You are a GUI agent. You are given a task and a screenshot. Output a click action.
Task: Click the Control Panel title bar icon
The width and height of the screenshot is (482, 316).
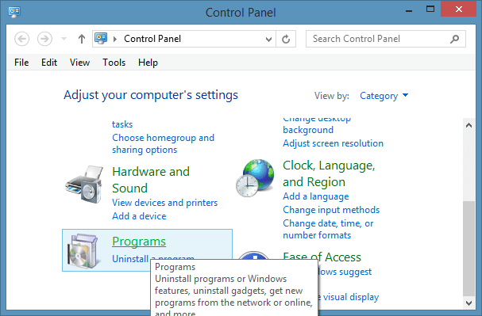14,12
